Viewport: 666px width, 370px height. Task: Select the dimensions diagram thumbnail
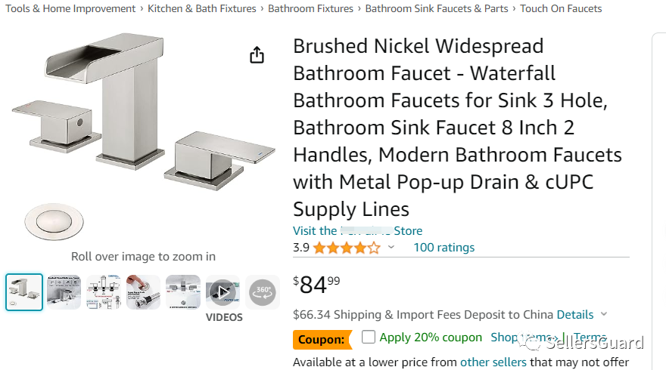[x=104, y=291]
